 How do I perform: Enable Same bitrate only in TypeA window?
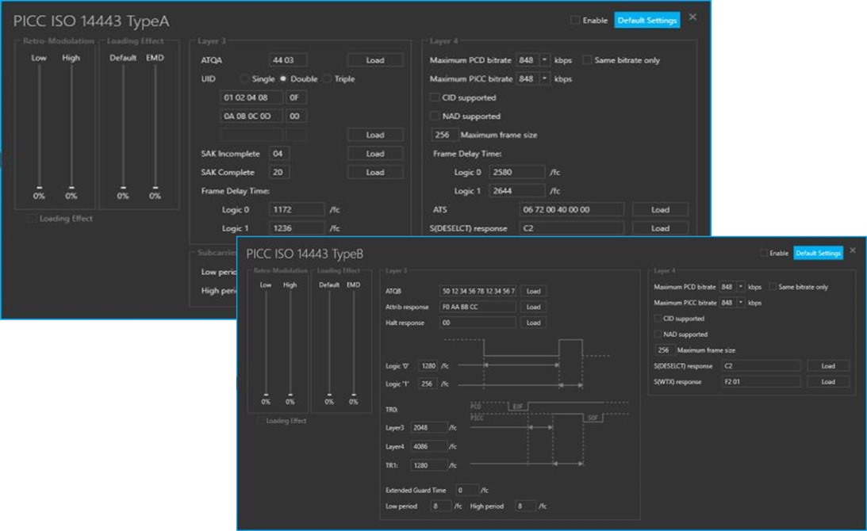(587, 60)
